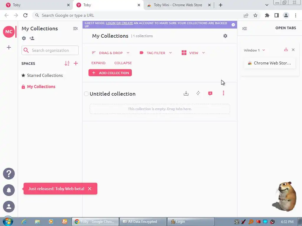Screen dimensions: 302x226
Task: Open Tag Filter dropdown
Action: [156, 53]
